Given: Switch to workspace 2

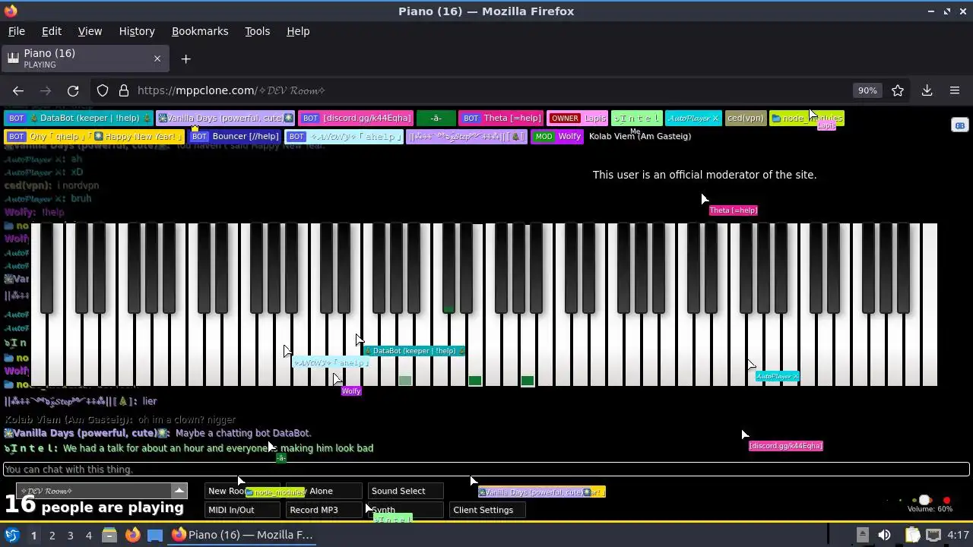Looking at the screenshot, I should tap(52, 535).
